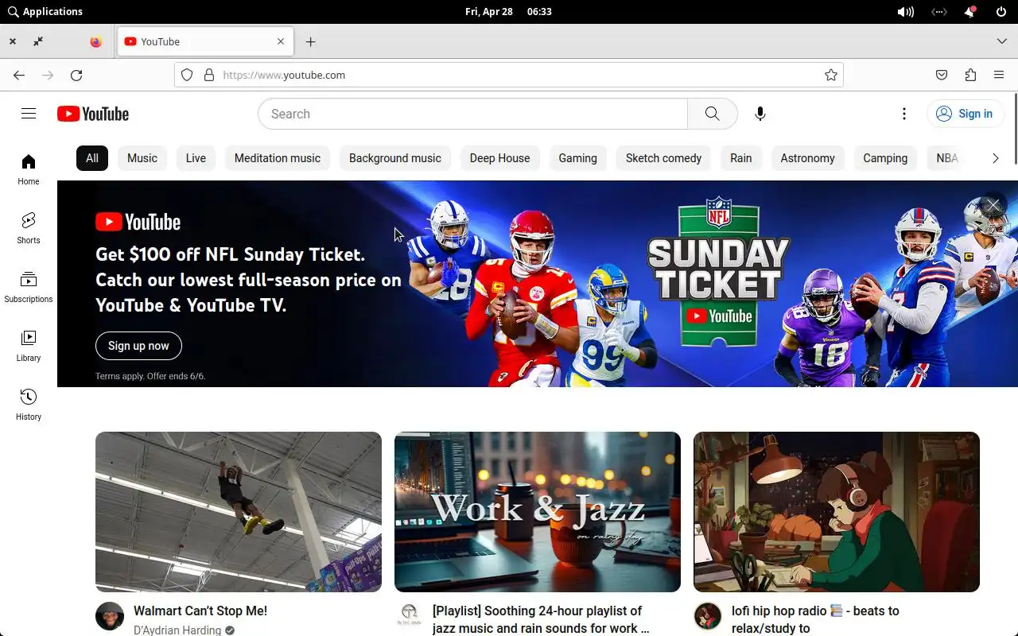Focus the YouTube search field

click(x=473, y=114)
